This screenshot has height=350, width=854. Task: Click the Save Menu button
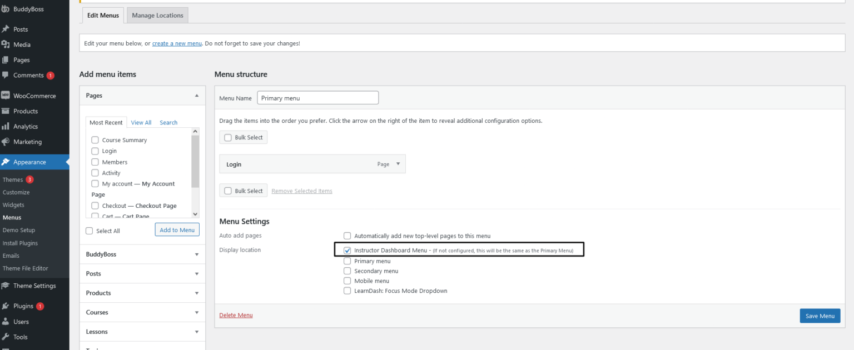(820, 316)
